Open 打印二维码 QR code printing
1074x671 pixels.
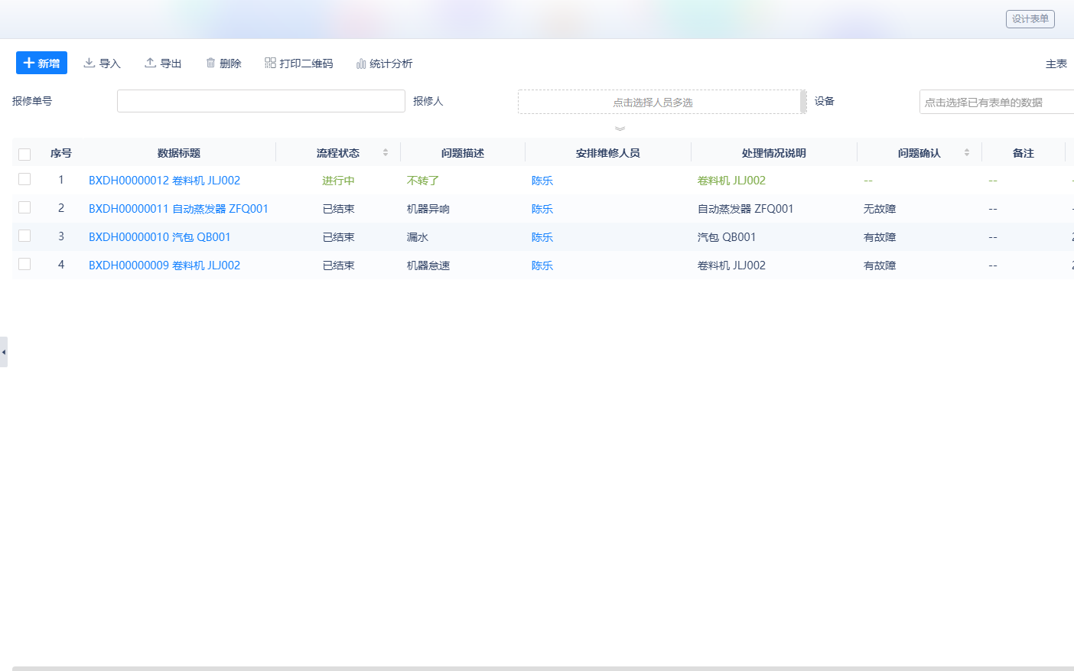(299, 63)
